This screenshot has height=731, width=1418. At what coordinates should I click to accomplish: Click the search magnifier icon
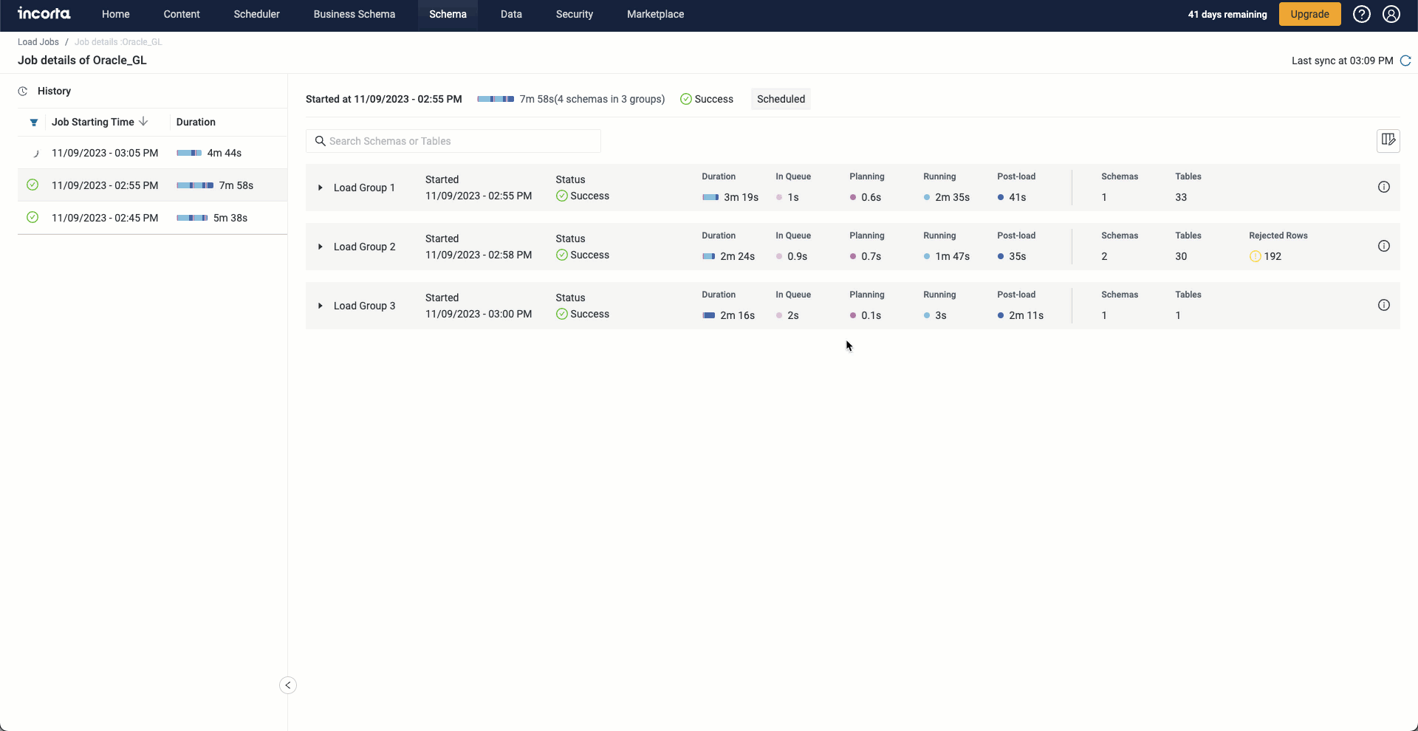(x=321, y=141)
